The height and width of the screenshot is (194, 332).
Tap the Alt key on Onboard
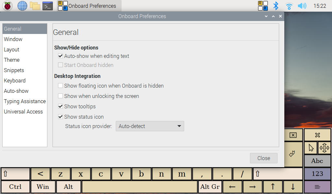pyautogui.click(x=68, y=187)
